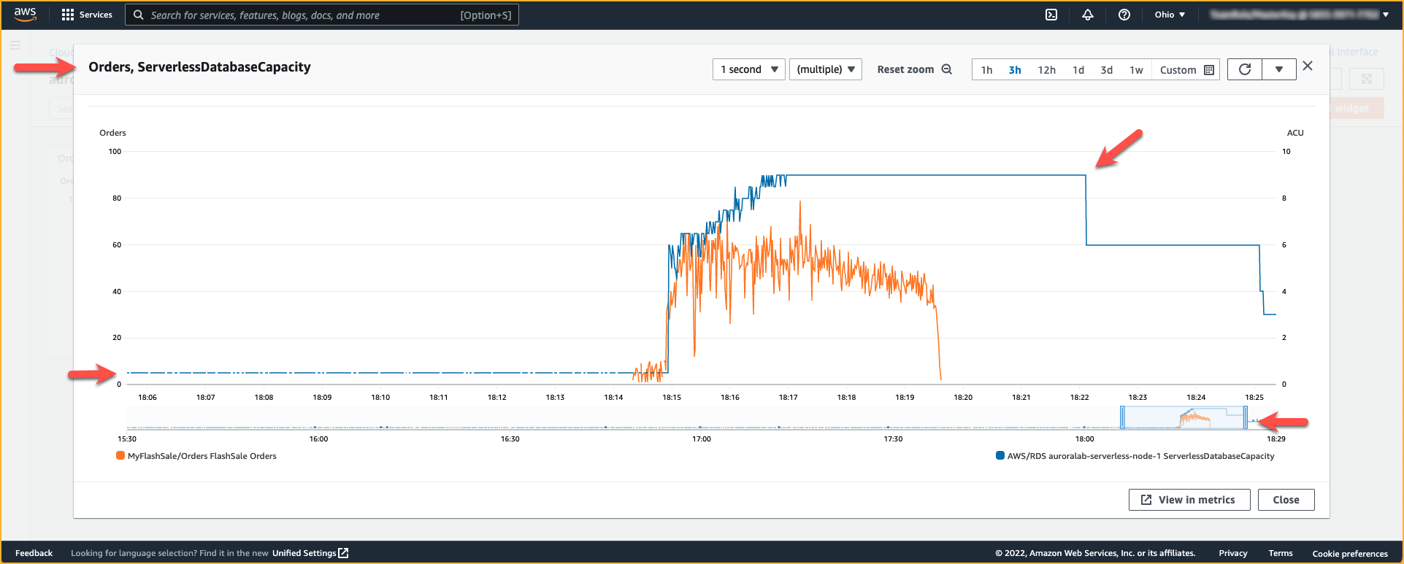Screen dimensions: 1404x564
Task: Open the Feedback link
Action: click(x=34, y=553)
